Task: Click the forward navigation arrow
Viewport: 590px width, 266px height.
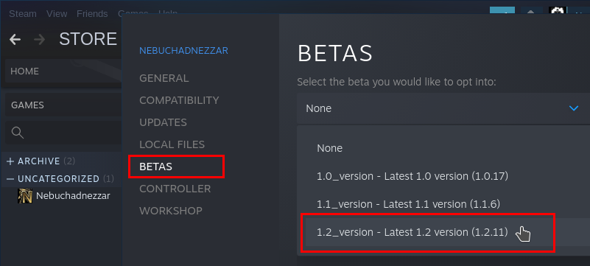Action: [x=39, y=40]
